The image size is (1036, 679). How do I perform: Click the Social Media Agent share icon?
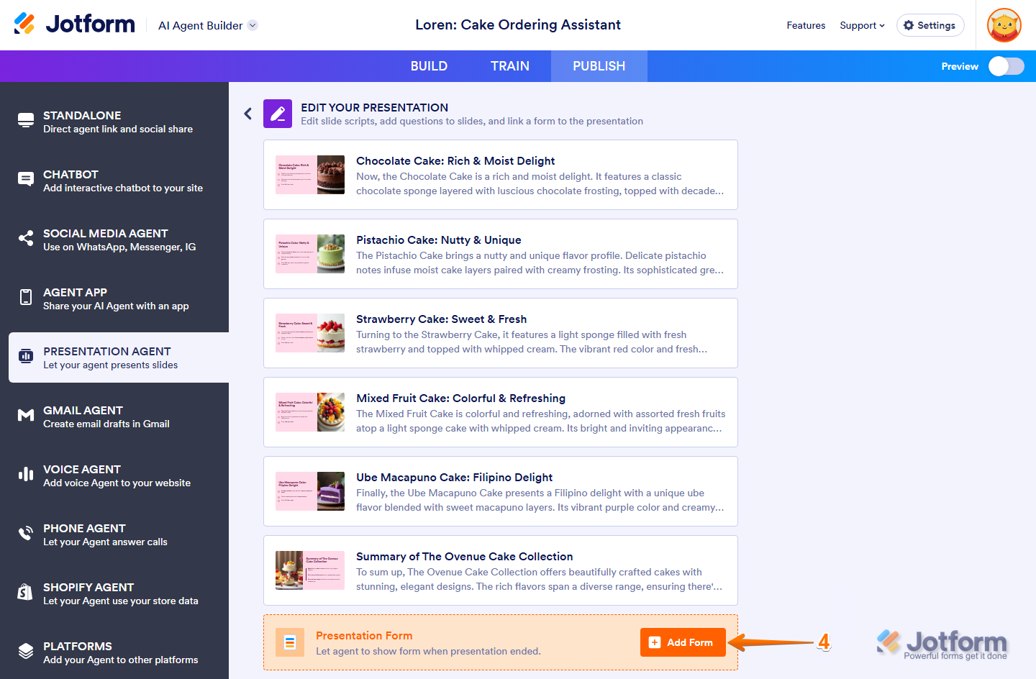(26, 239)
